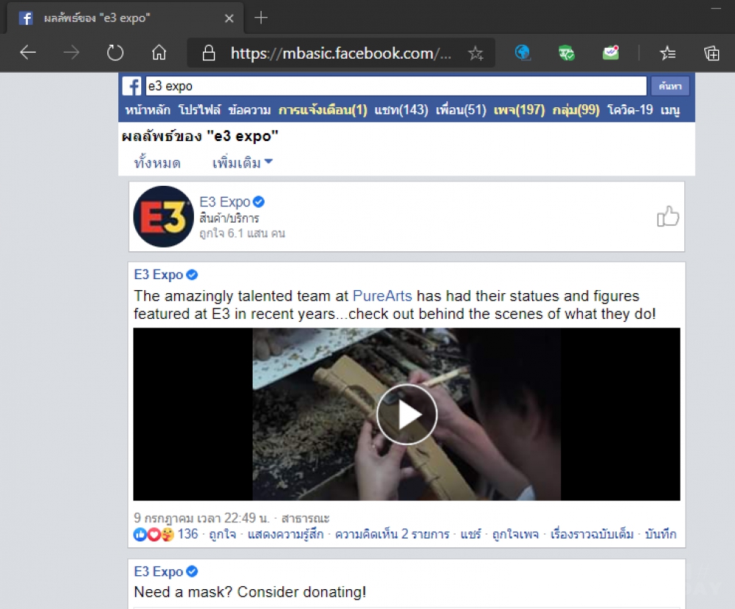
Task: Click the ถูกใจ 6.1 แสน คน text
Action: pyautogui.click(x=242, y=234)
